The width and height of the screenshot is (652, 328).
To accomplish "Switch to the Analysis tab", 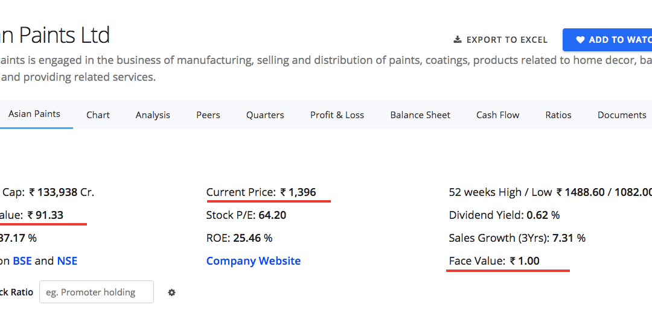I will [153, 115].
